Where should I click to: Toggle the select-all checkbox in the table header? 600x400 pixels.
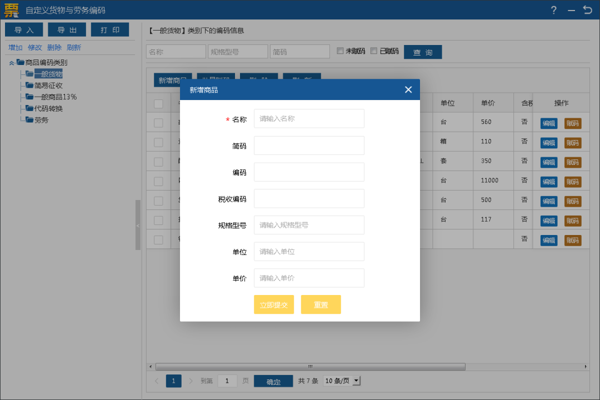158,103
